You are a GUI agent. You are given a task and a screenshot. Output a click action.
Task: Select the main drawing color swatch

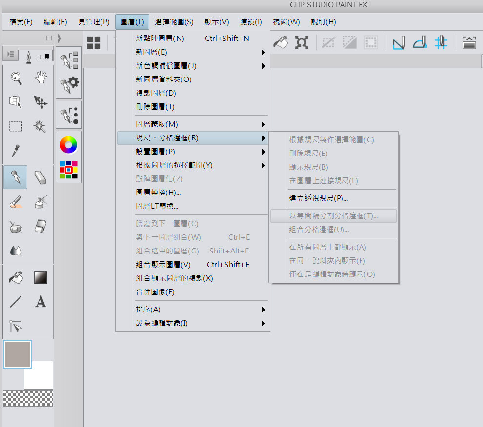18,354
